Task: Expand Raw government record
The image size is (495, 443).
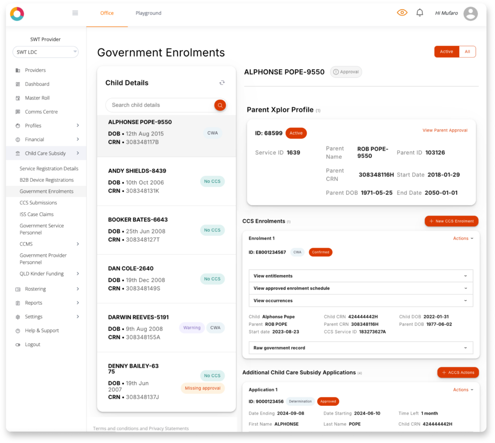Action: [361, 348]
